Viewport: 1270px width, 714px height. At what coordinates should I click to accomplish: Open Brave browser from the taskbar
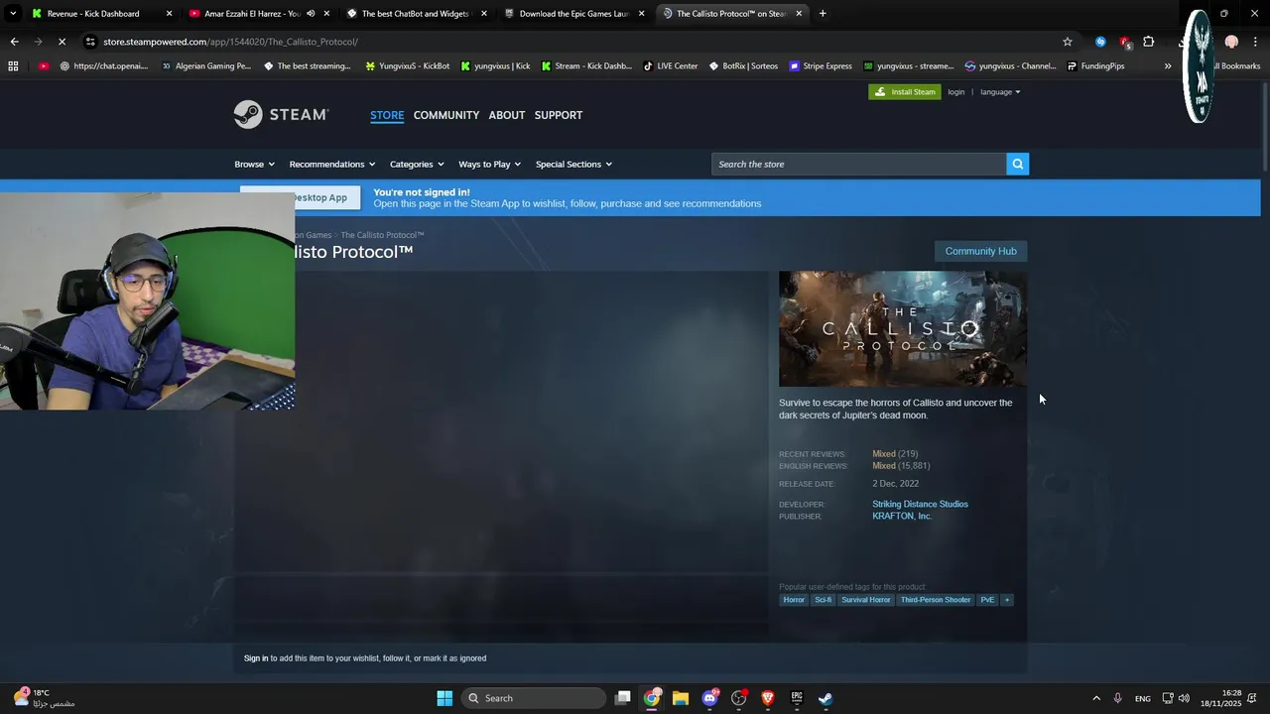pyautogui.click(x=767, y=698)
